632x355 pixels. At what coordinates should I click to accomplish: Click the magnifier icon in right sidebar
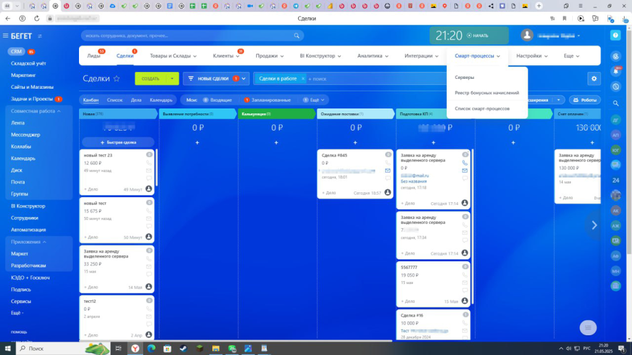(615, 103)
